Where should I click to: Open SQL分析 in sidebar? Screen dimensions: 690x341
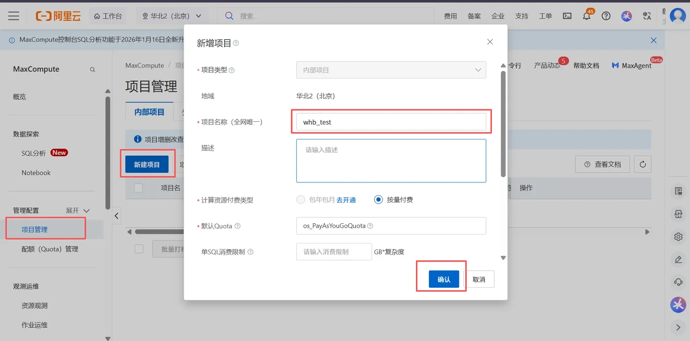pos(34,153)
